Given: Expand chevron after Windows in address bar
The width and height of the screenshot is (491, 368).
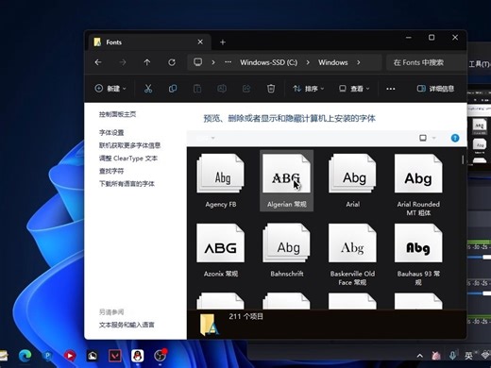Looking at the screenshot, I should (359, 62).
